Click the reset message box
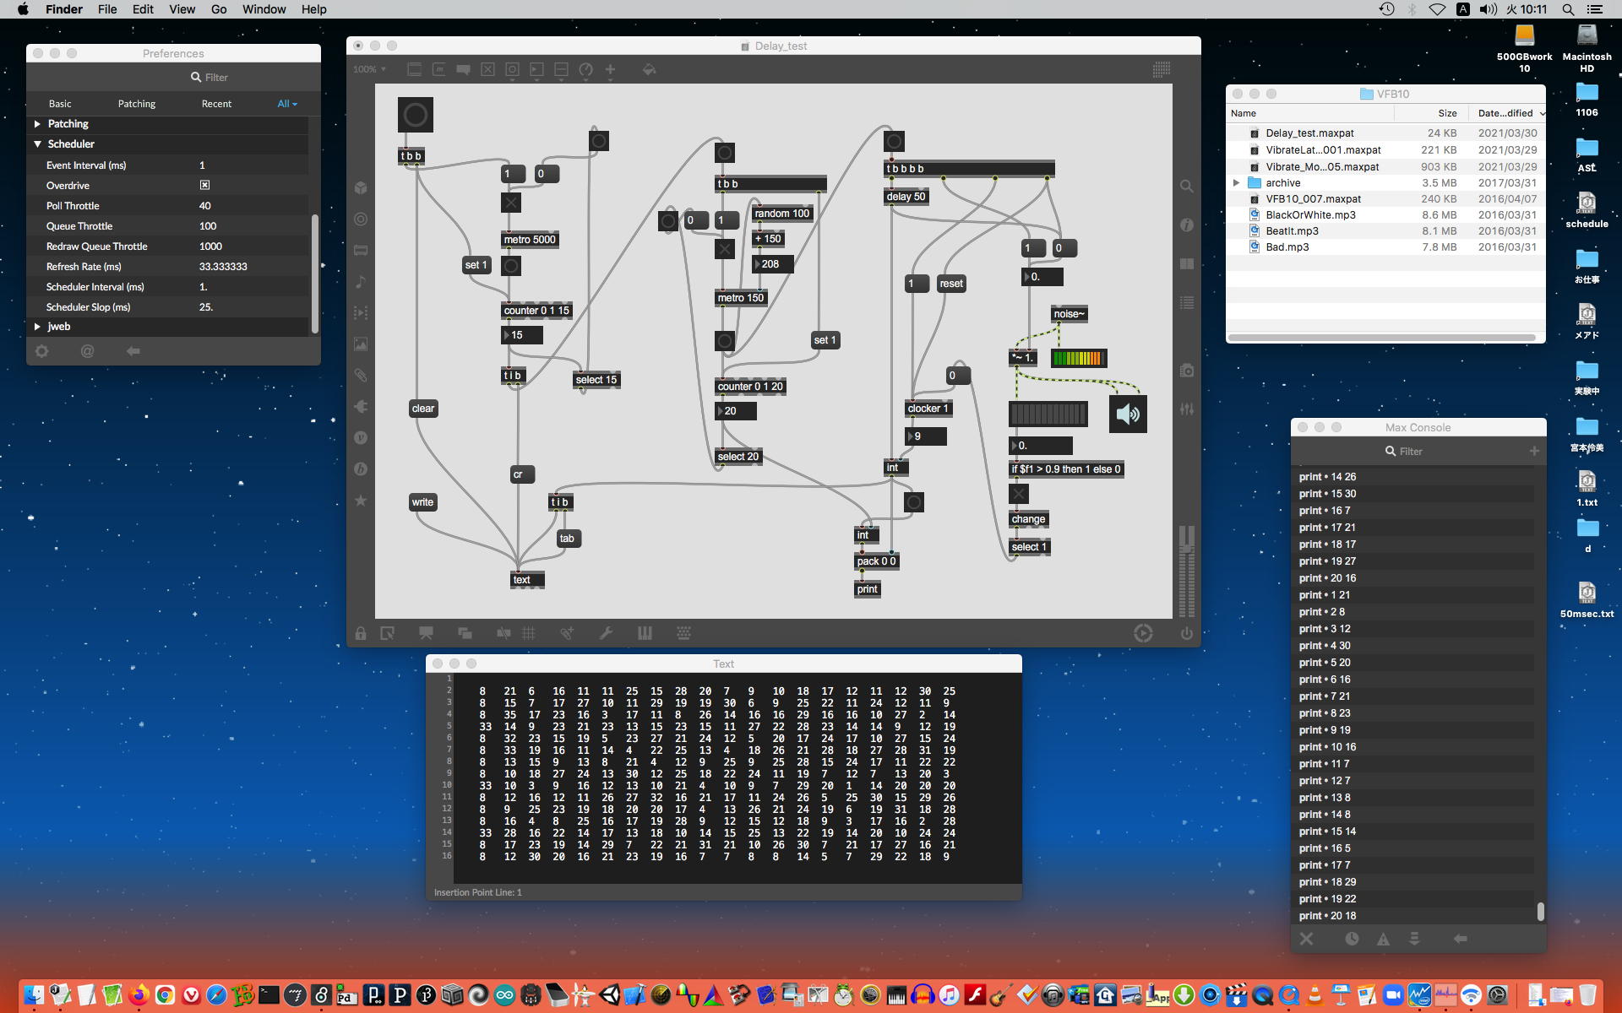Viewport: 1622px width, 1013px height. pyautogui.click(x=950, y=284)
